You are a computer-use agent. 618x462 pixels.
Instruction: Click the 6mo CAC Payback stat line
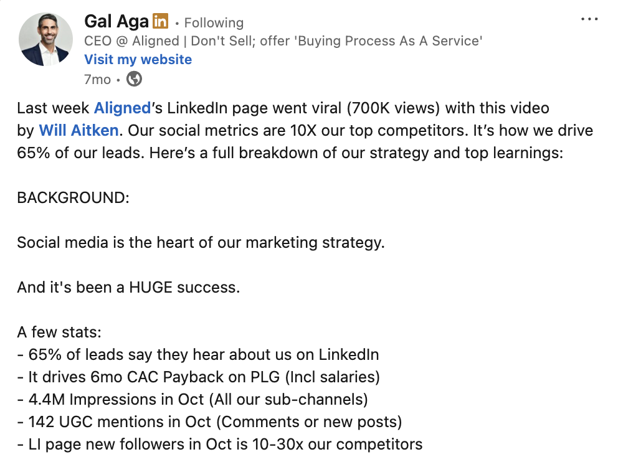pos(198,377)
